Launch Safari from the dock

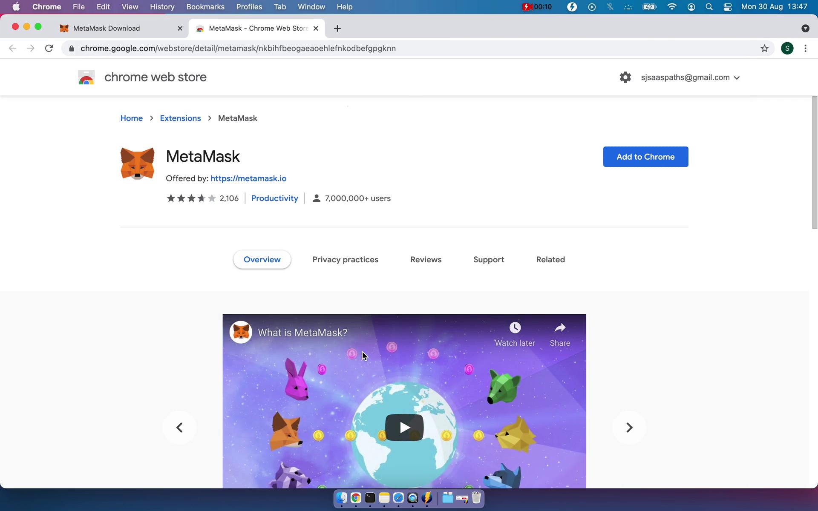398,498
